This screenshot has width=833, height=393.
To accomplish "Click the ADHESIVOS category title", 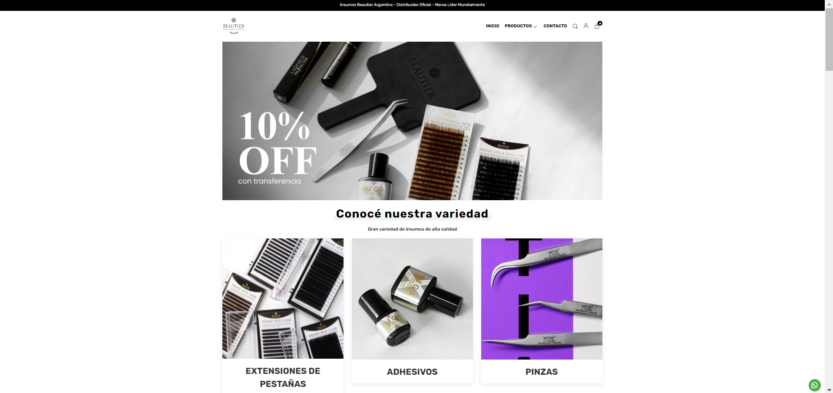I will pyautogui.click(x=412, y=372).
